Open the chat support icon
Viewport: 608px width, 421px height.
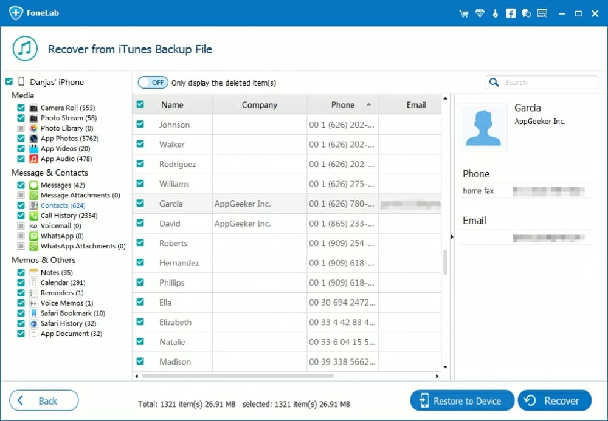(526, 13)
